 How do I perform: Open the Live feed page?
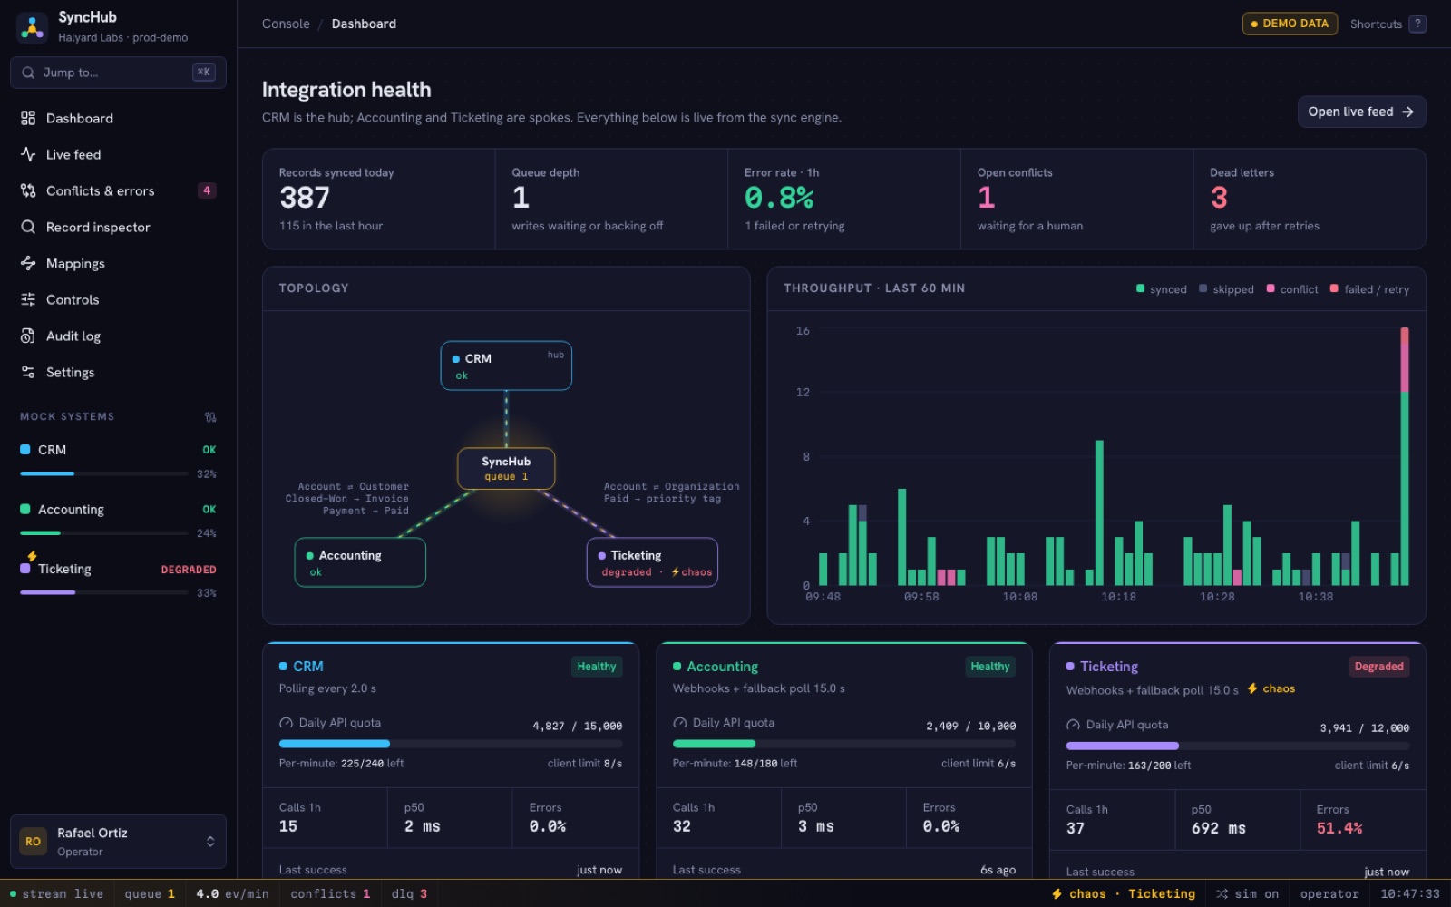click(x=118, y=154)
